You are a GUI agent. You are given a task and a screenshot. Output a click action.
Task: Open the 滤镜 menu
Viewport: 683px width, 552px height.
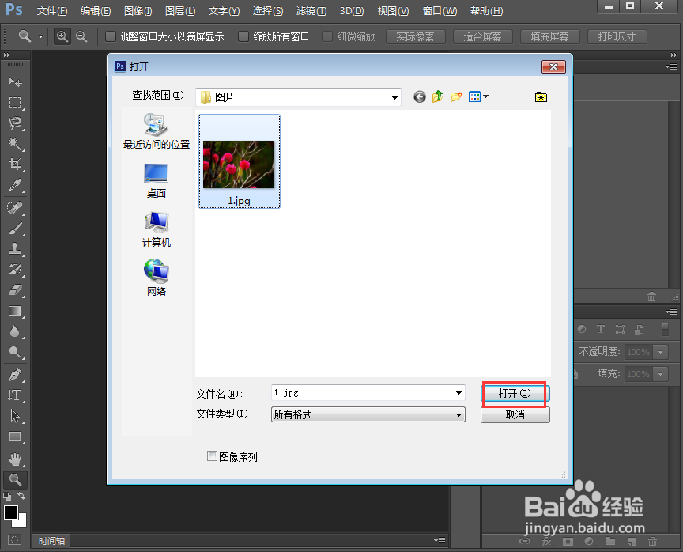(311, 11)
